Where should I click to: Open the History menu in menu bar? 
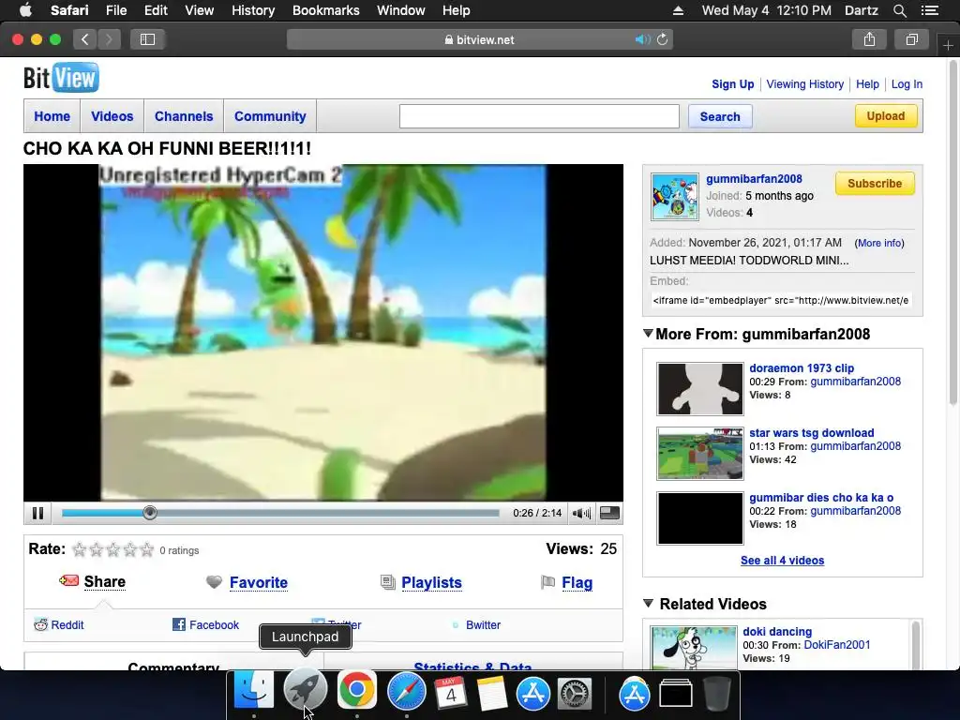[253, 10]
